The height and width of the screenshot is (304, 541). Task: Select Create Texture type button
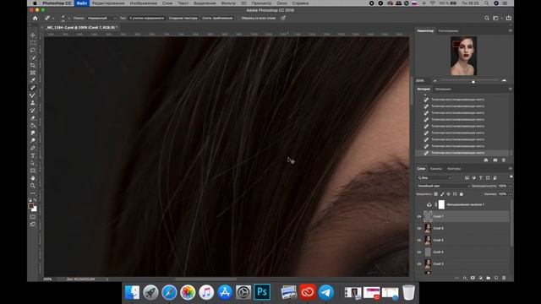point(183,19)
